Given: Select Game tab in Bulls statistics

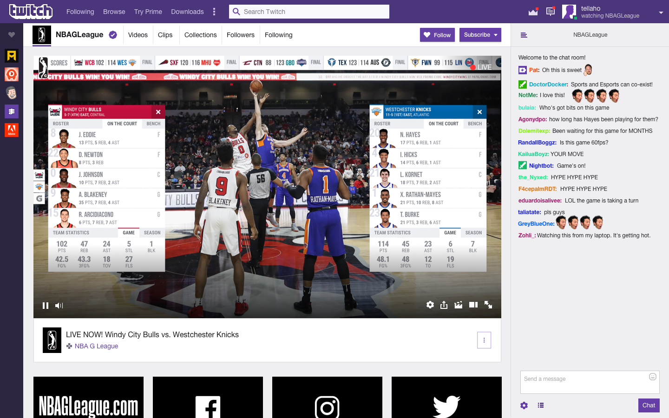Looking at the screenshot, I should 129,233.
